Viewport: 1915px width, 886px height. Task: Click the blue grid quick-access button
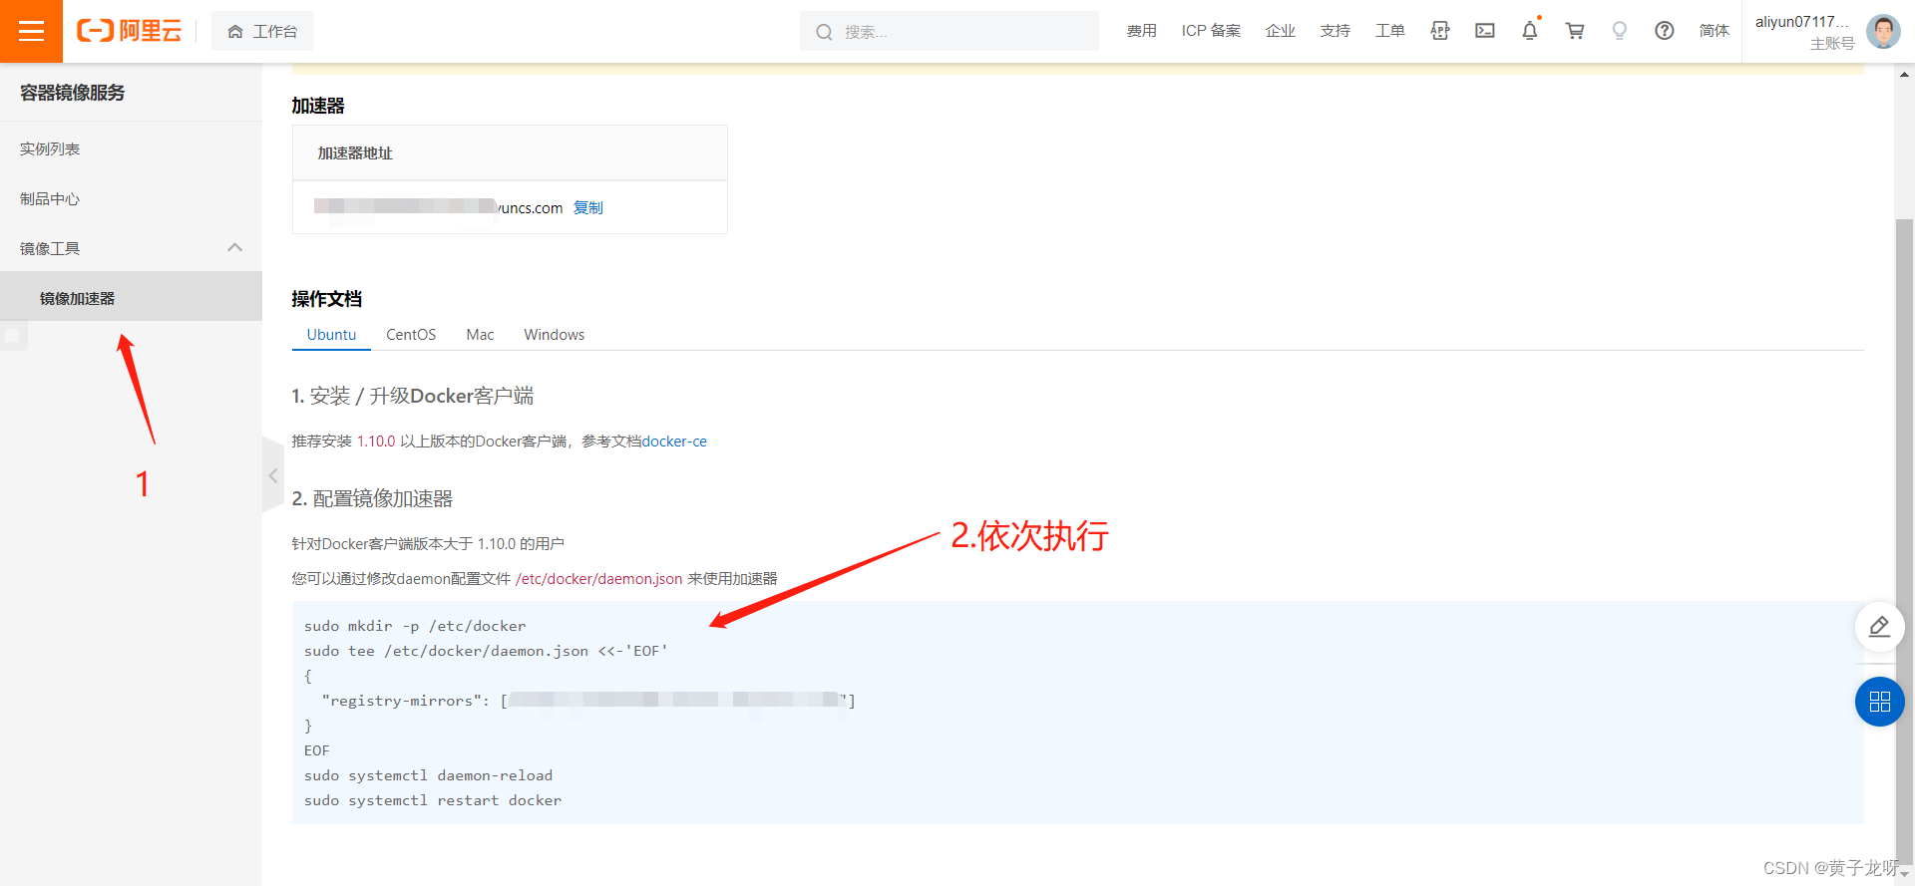(1879, 702)
